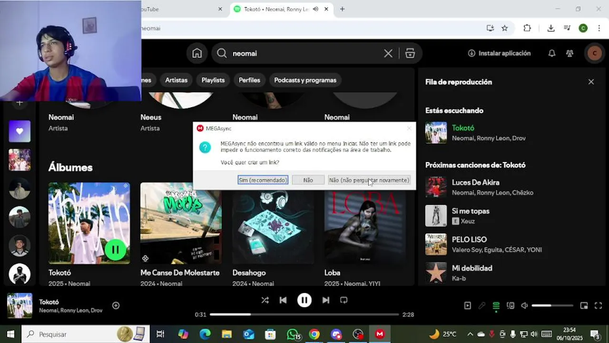Click Tokotó now playing title in queue
609x343 pixels.
coord(463,128)
